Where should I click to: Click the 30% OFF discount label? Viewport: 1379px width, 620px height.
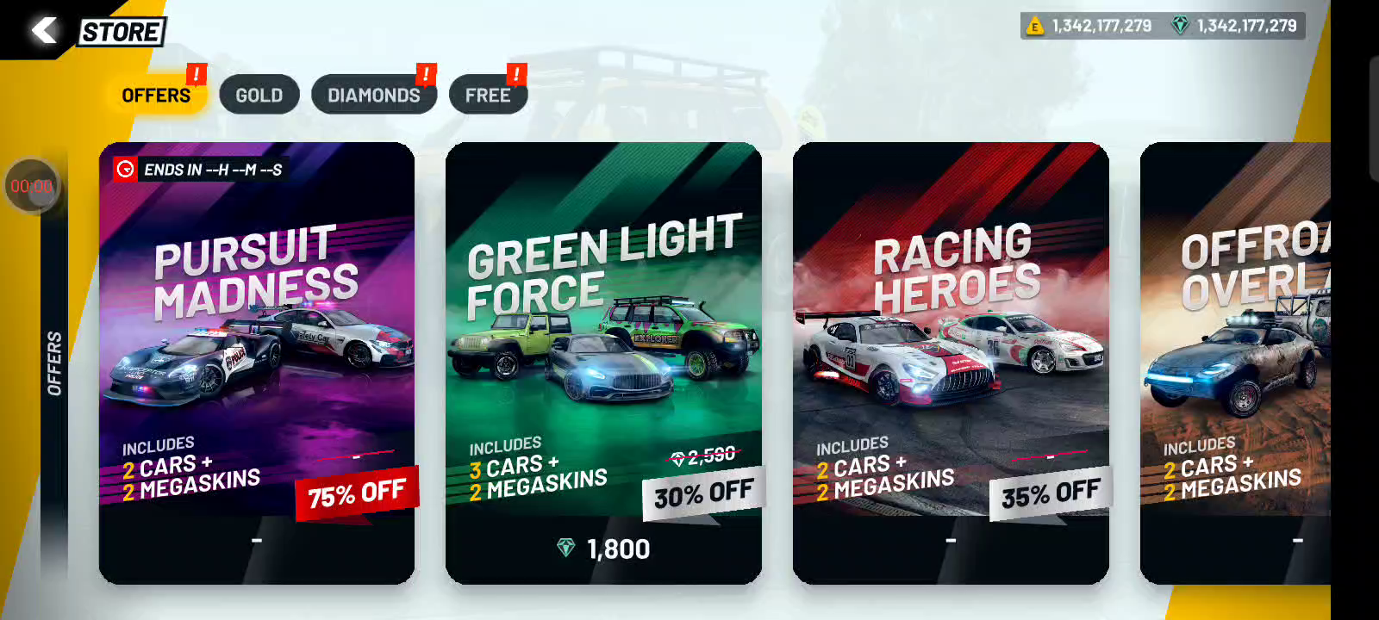pos(703,493)
